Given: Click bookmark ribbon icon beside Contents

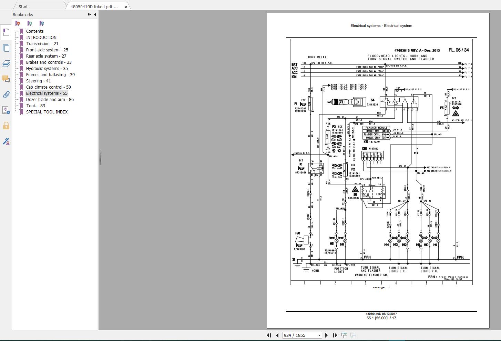Looking at the screenshot, I should coord(21,31).
